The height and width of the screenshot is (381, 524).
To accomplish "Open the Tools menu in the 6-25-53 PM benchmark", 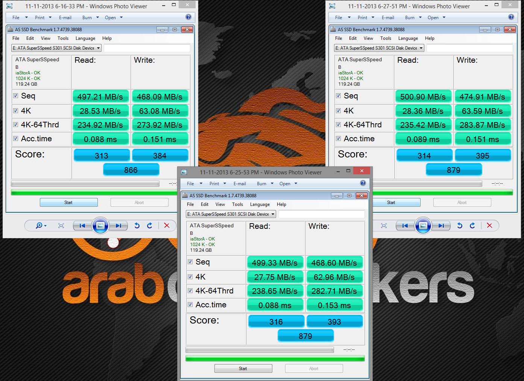I will pos(237,204).
